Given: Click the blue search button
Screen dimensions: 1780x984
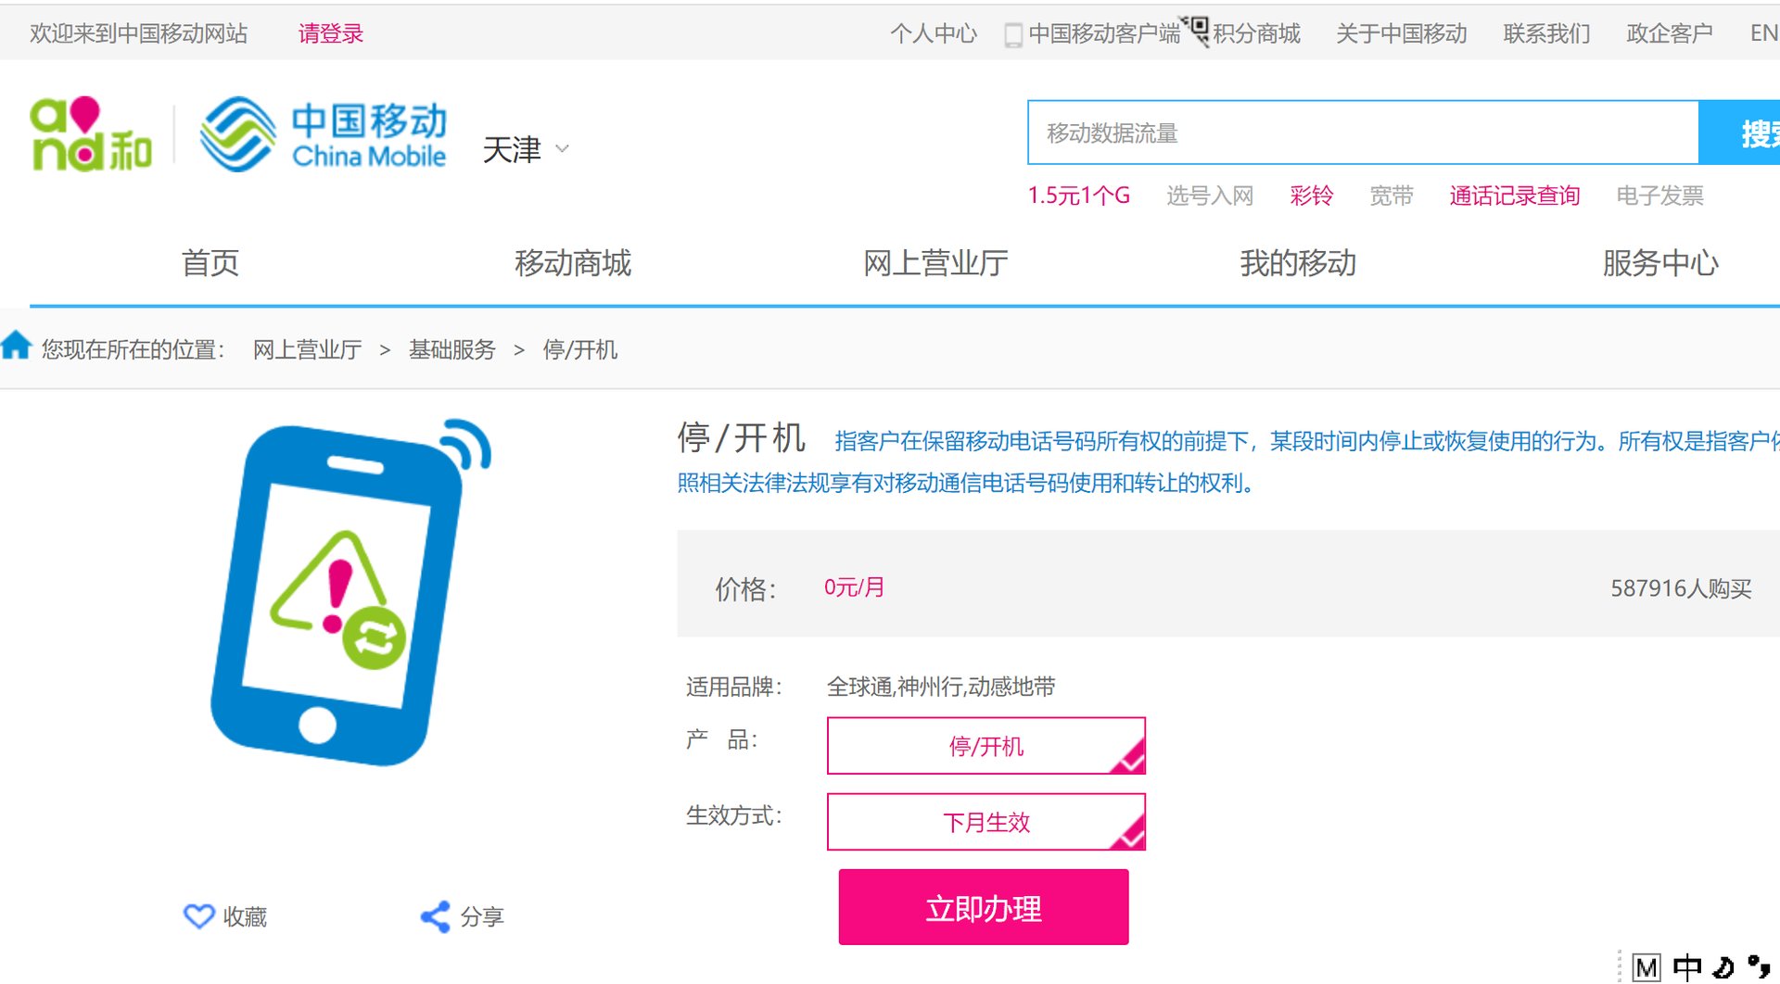Looking at the screenshot, I should click(x=1739, y=132).
